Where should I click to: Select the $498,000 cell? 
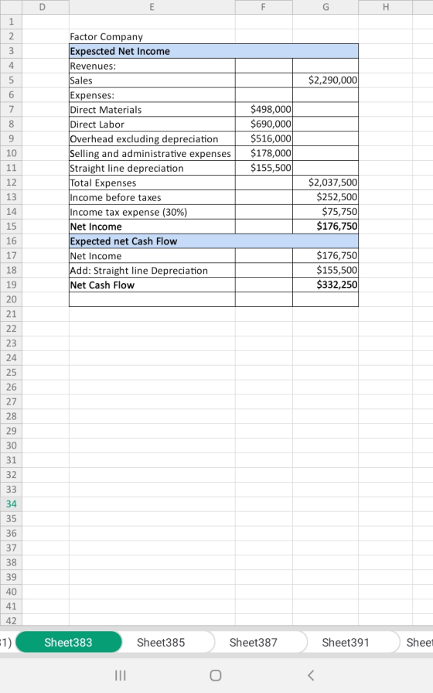pyautogui.click(x=264, y=110)
